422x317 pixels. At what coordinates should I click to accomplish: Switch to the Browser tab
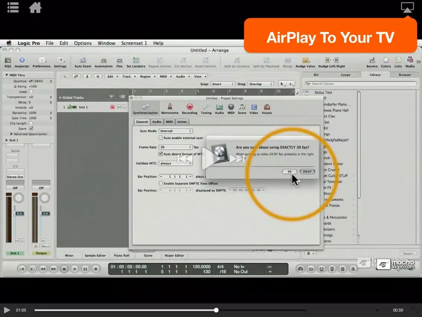point(405,75)
